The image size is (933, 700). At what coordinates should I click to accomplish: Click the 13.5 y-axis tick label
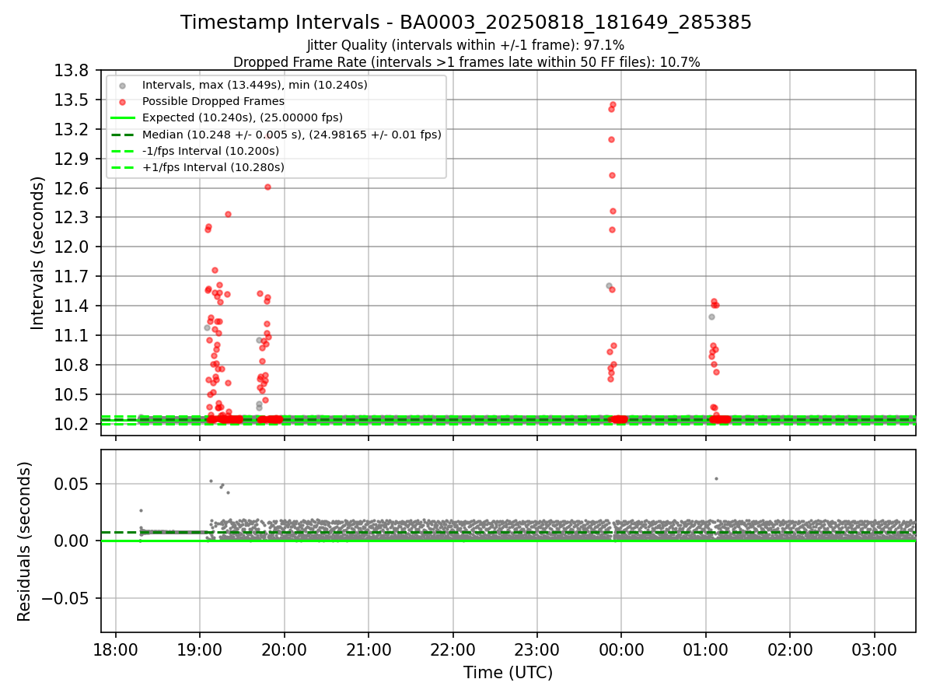point(72,100)
